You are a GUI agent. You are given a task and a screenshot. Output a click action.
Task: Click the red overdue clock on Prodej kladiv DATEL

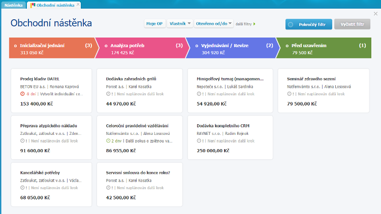click(22, 94)
